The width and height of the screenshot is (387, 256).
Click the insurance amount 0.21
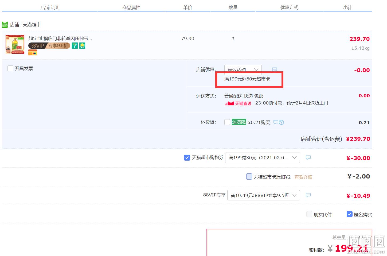[364, 123]
